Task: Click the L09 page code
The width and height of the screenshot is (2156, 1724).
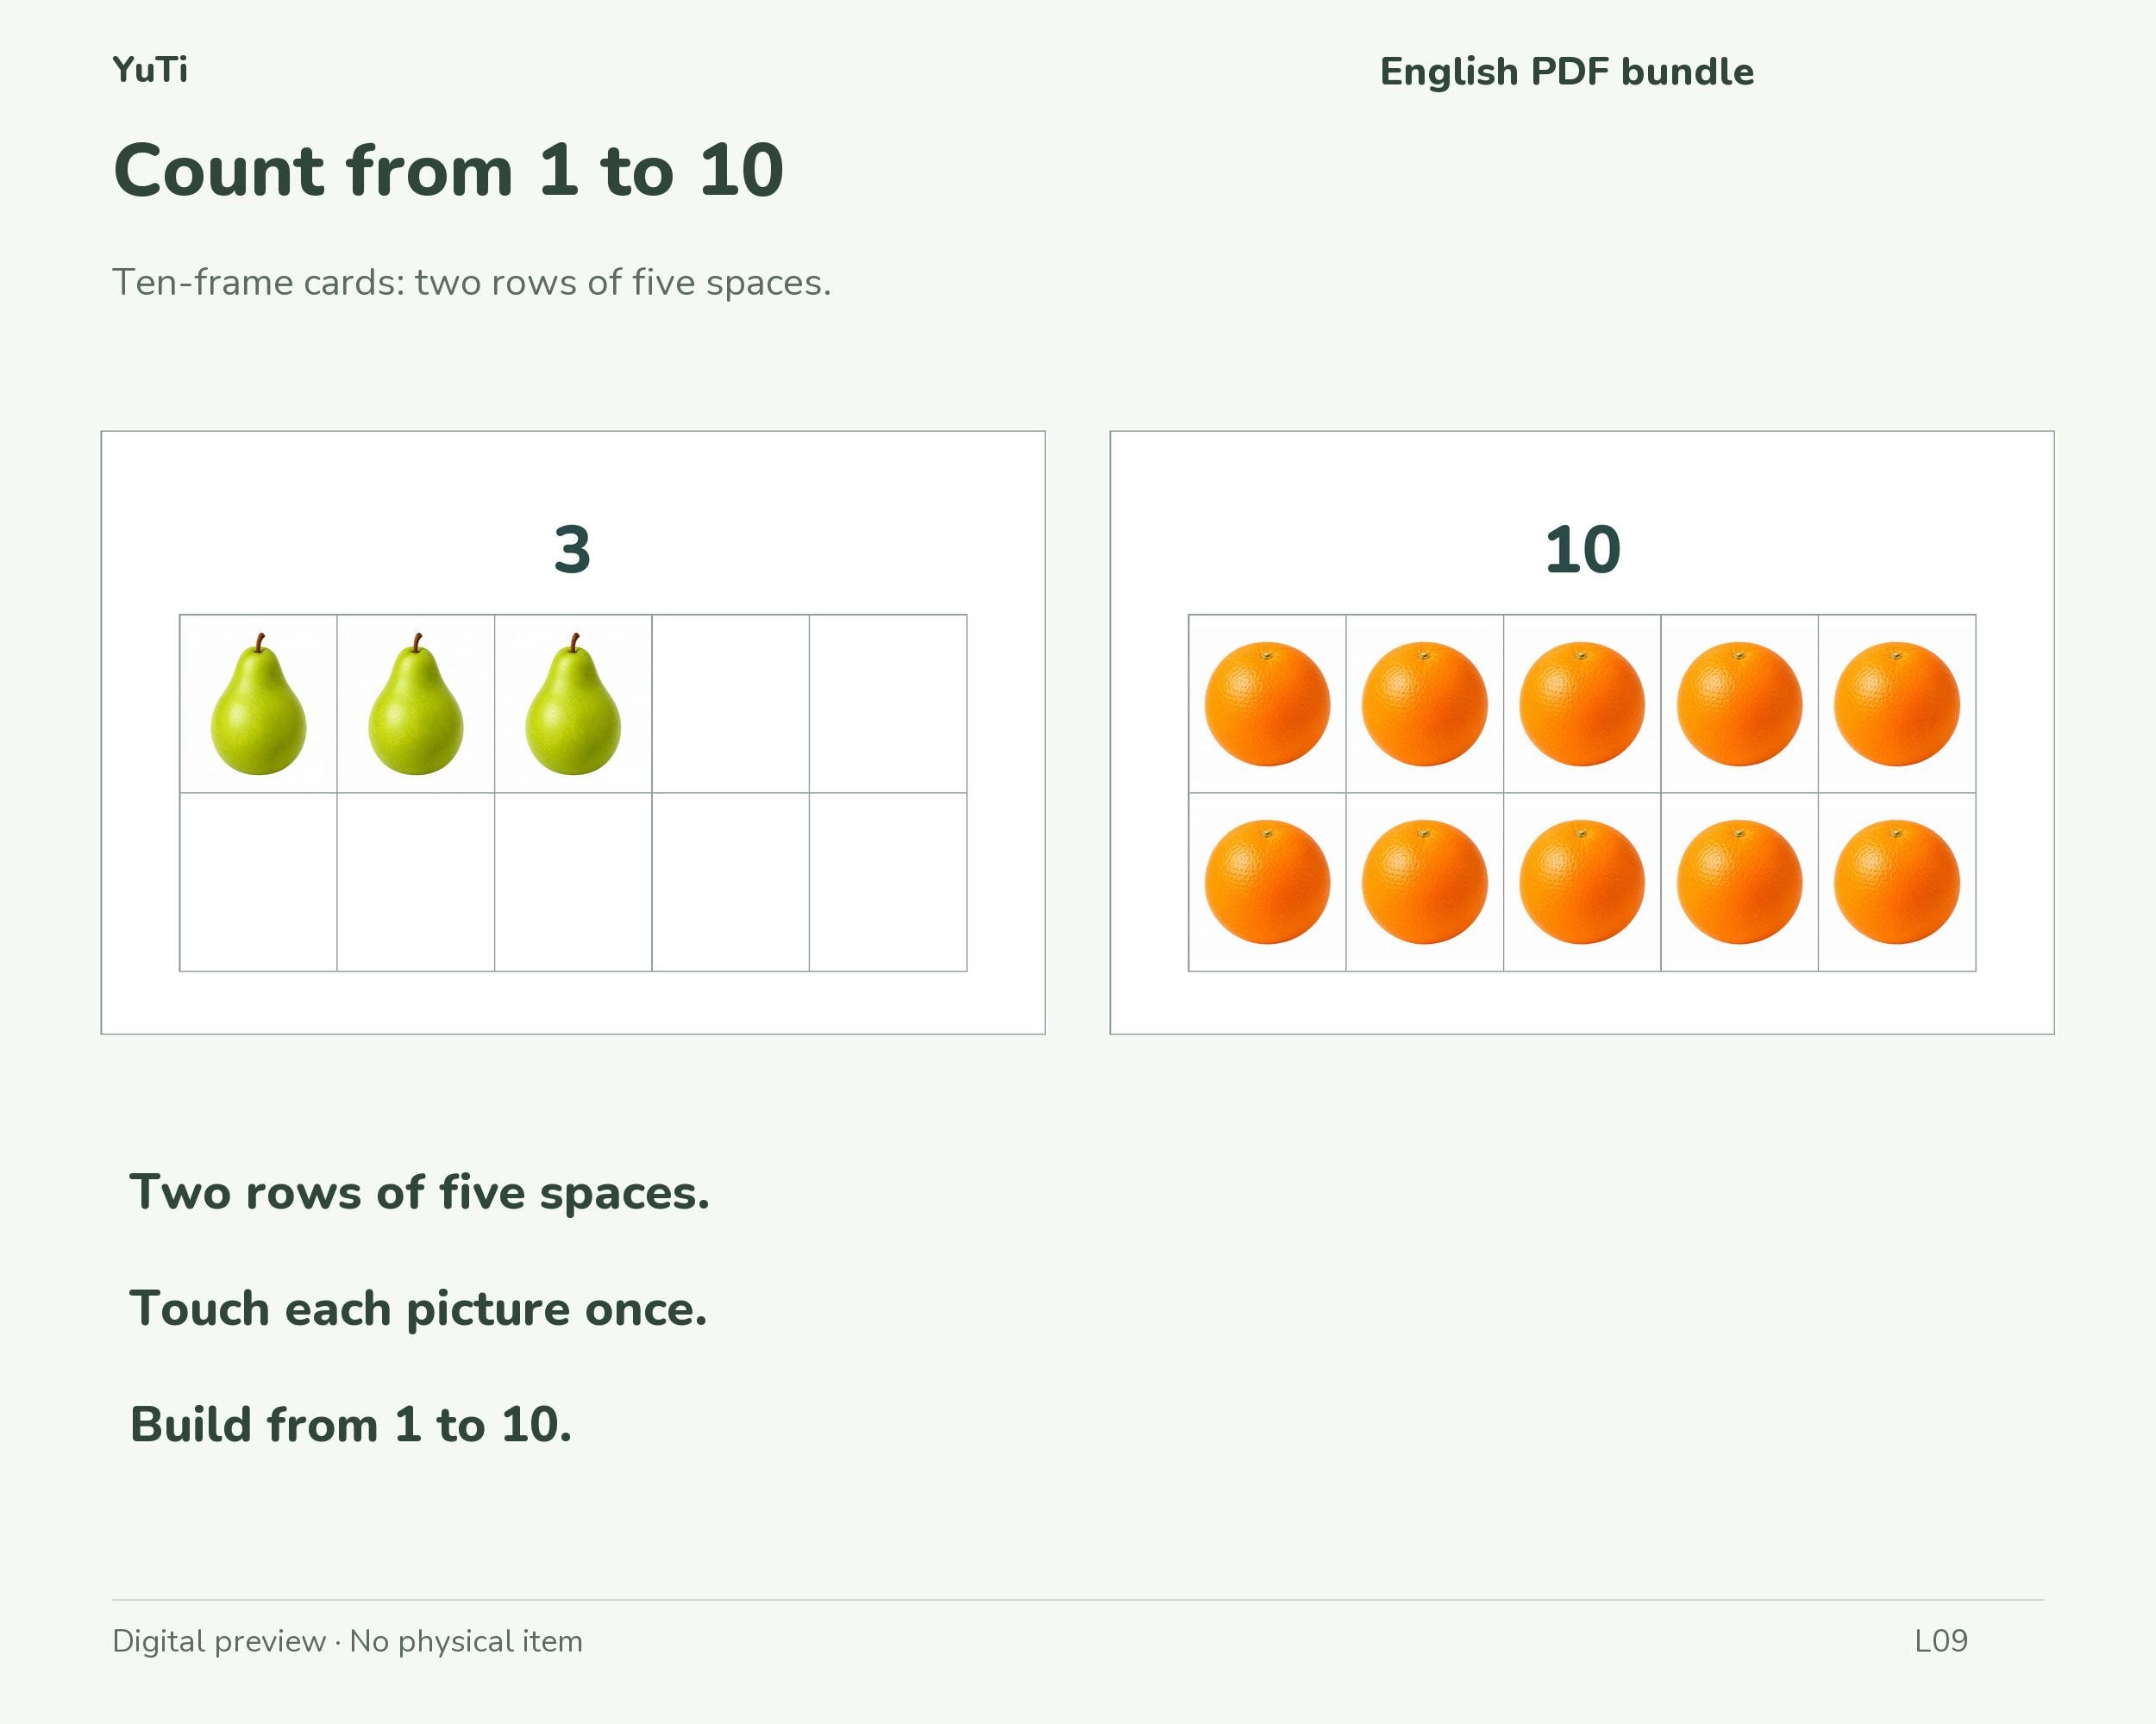Action: tap(1941, 1641)
